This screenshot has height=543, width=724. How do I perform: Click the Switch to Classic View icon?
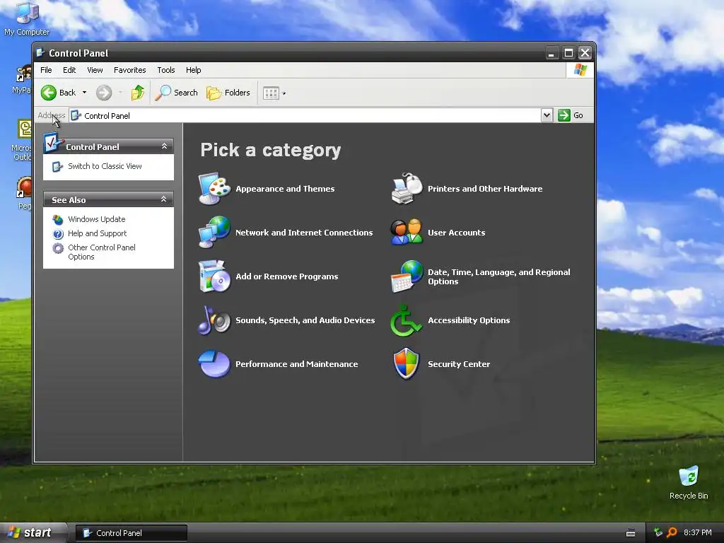(57, 166)
